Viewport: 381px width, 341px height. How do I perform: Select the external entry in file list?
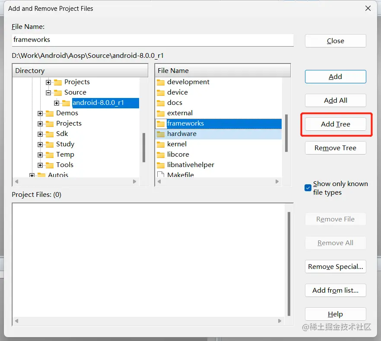tap(180, 113)
